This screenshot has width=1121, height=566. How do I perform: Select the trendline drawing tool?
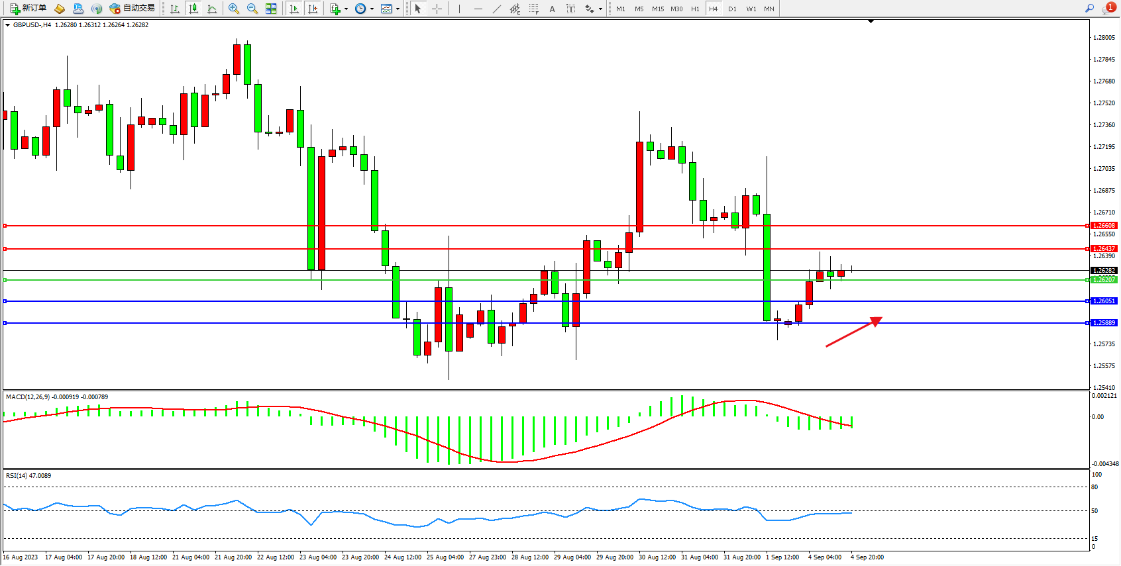click(497, 9)
